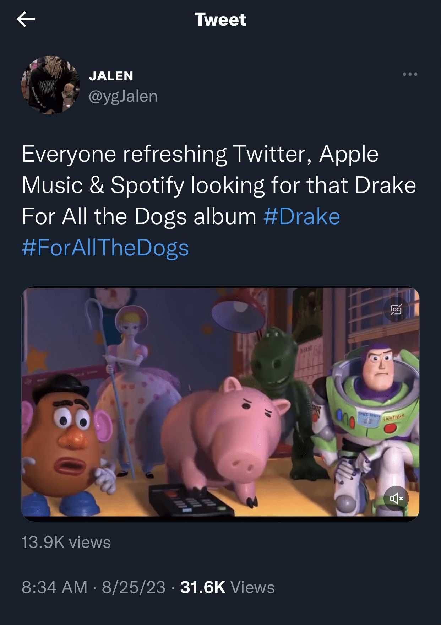Tap the #ForAllTheDogs hashtag
This screenshot has height=625, width=441.
[105, 248]
